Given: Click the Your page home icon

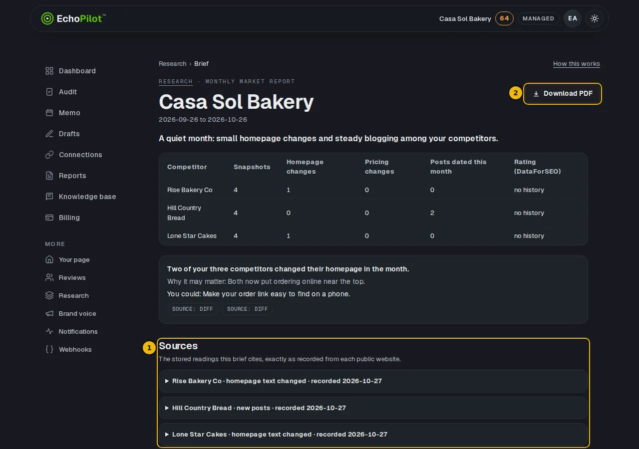Looking at the screenshot, I should coord(49,259).
